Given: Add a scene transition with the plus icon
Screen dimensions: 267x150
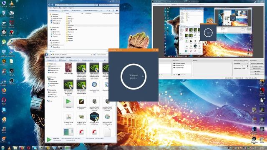Looking at the screenshot, I should click(242, 66).
